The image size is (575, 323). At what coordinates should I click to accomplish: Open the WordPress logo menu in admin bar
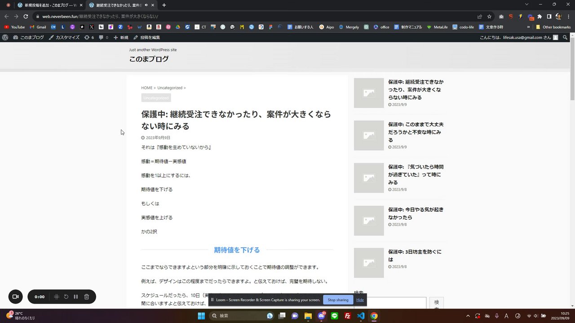tap(5, 38)
